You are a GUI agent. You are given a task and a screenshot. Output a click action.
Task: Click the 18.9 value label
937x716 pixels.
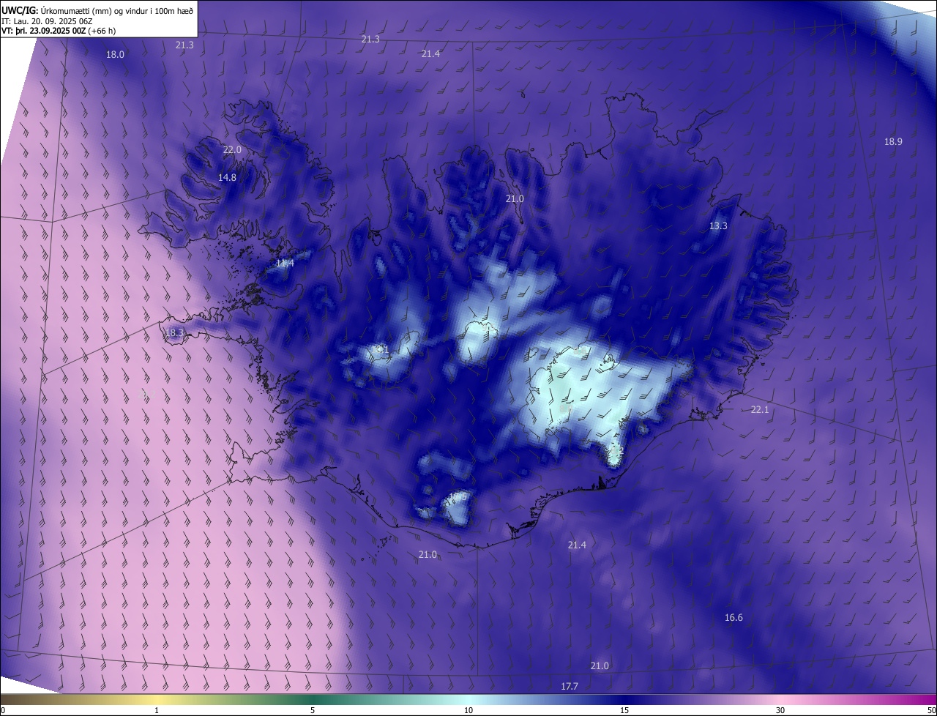point(893,141)
